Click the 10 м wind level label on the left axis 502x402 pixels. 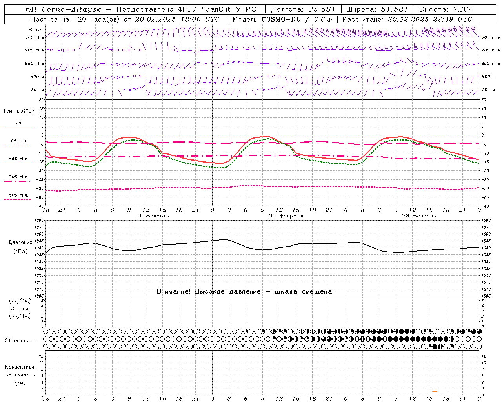[x=37, y=90]
